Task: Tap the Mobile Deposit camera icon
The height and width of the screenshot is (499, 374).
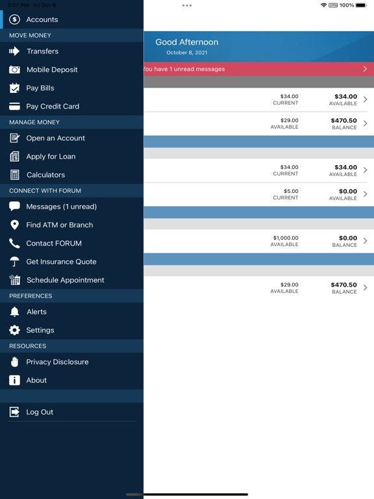Action: pyautogui.click(x=14, y=70)
